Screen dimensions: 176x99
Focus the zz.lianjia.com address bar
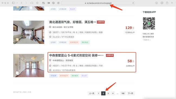point(98,3)
